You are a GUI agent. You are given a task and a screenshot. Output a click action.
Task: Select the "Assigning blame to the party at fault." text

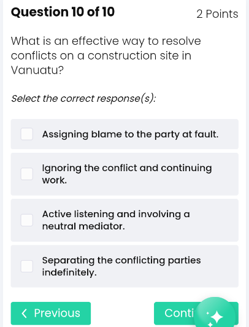pyautogui.click(x=130, y=134)
